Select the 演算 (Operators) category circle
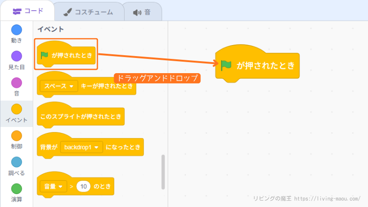 (x=17, y=189)
